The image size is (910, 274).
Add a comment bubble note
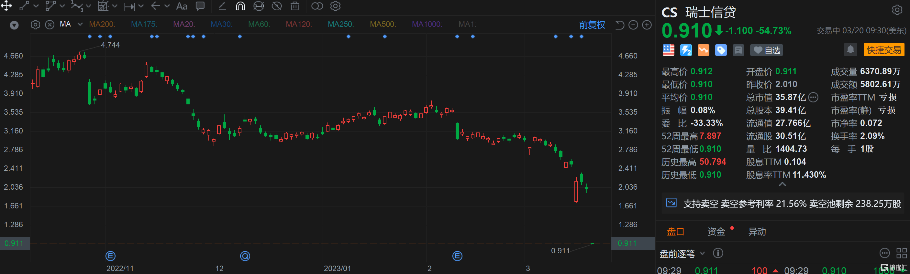(200, 6)
